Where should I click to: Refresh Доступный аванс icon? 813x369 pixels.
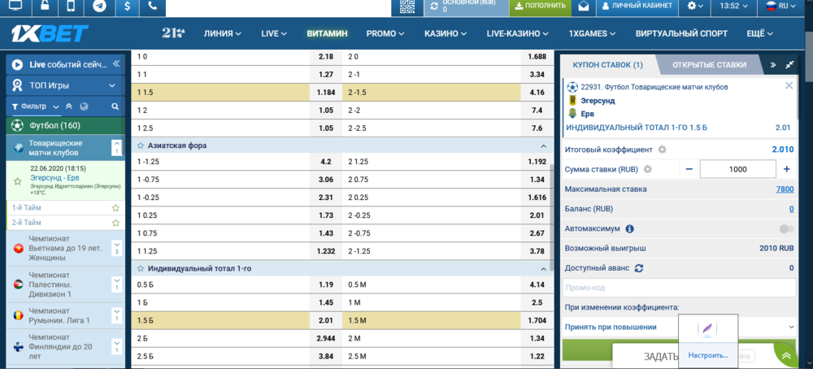click(x=639, y=268)
